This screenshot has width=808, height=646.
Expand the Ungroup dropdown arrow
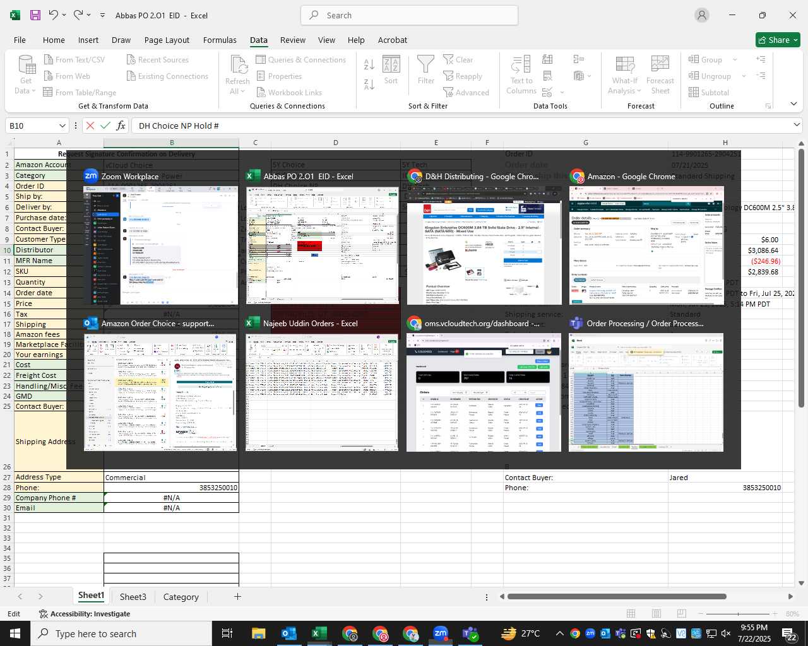point(744,76)
